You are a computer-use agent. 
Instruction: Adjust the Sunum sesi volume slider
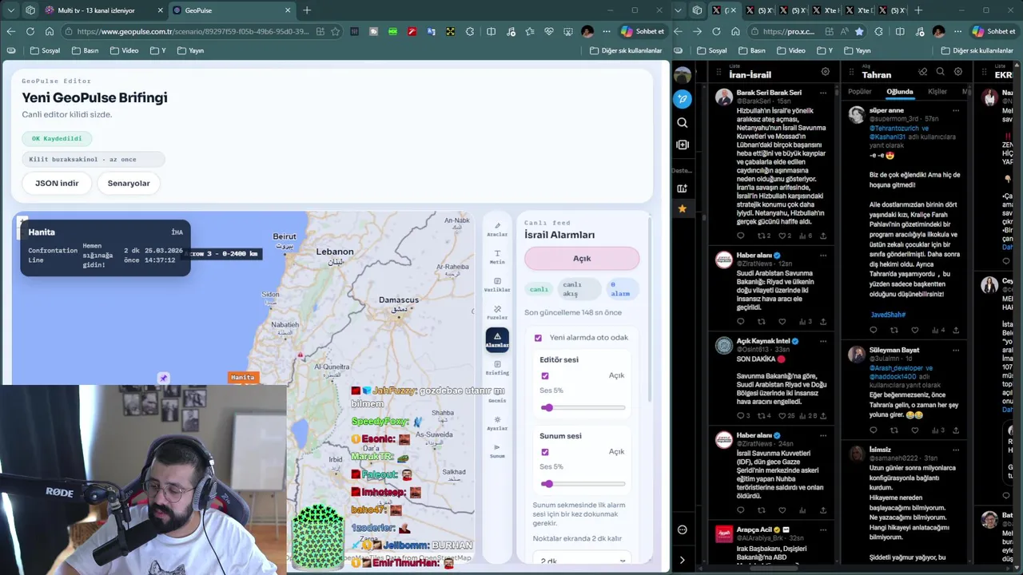point(583,484)
